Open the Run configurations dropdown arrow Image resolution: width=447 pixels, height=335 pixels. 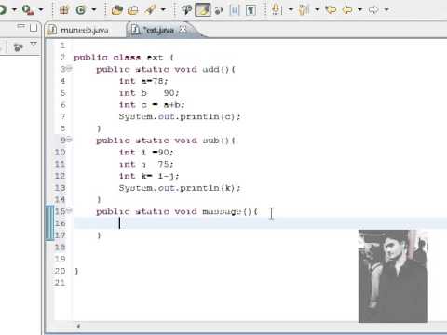[x=14, y=10]
